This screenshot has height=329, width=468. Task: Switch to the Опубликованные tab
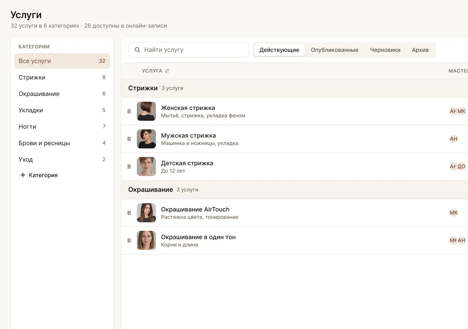click(x=335, y=50)
